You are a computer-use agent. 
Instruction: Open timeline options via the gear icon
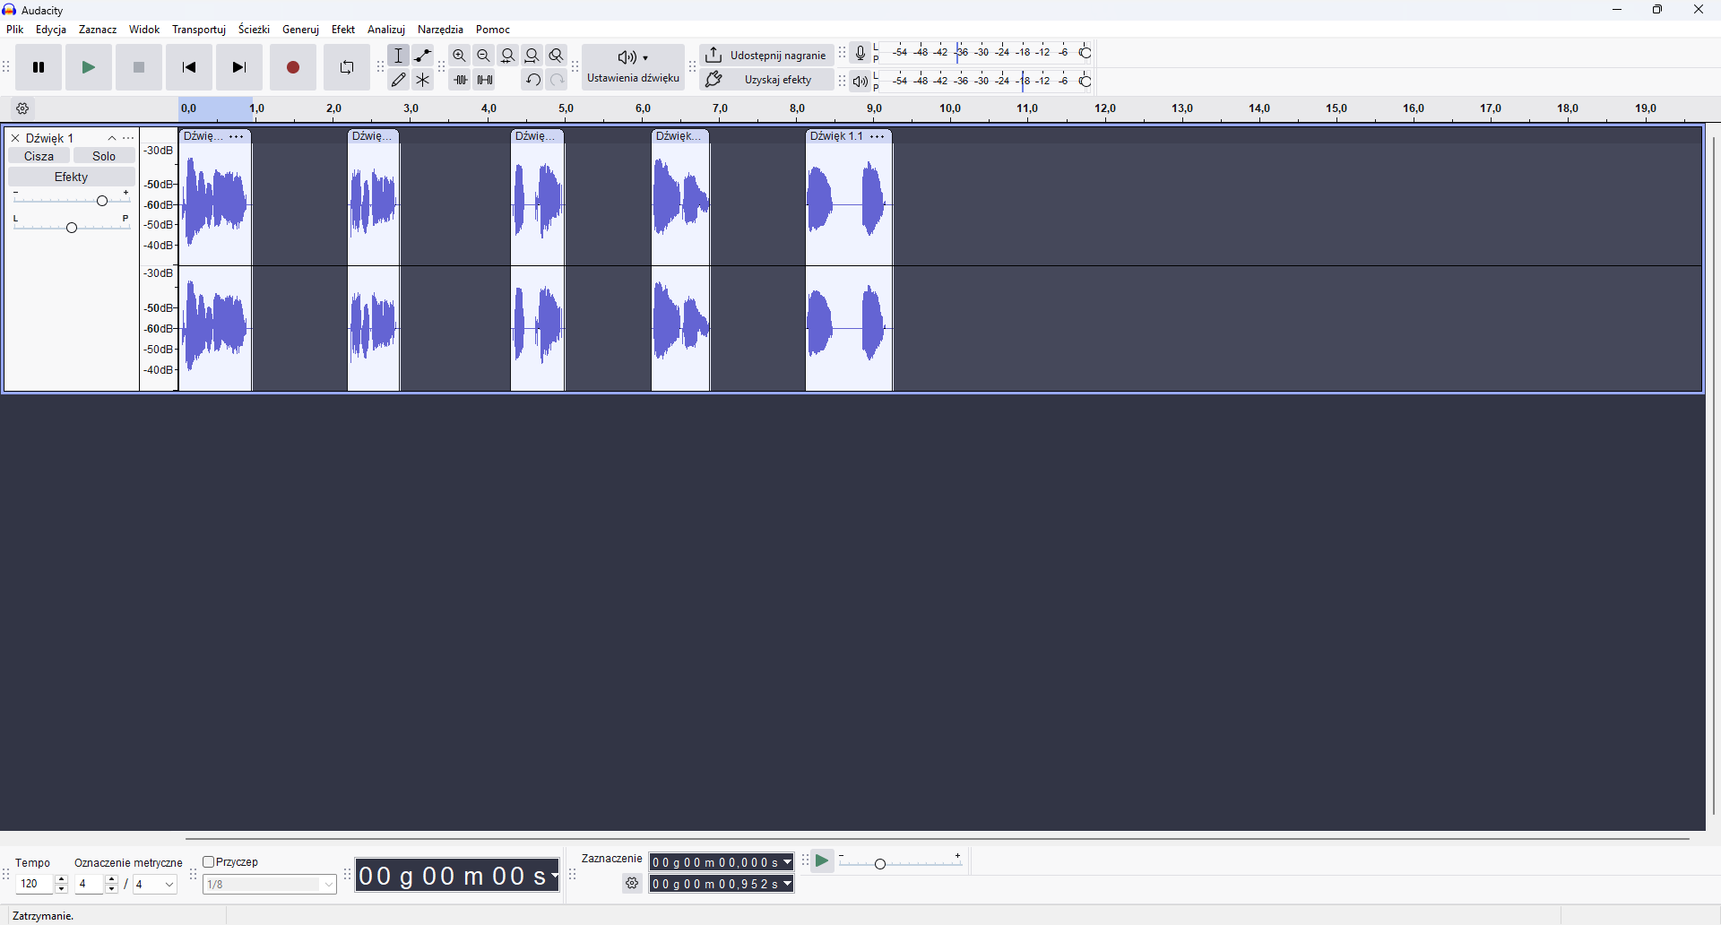click(x=22, y=108)
